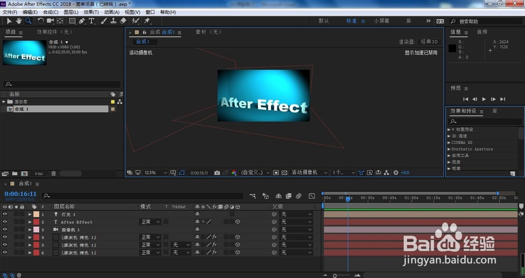Hide the 摄像机 1 layer eye
The image size is (525, 278).
pos(5,230)
